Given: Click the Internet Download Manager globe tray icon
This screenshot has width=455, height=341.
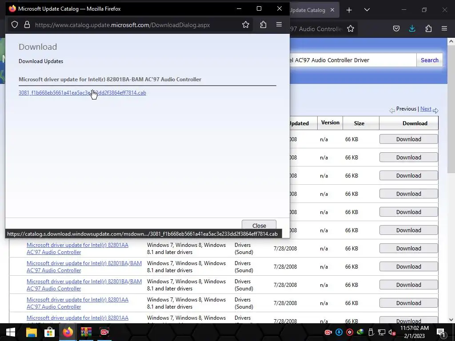Looking at the screenshot, I should pyautogui.click(x=360, y=332).
